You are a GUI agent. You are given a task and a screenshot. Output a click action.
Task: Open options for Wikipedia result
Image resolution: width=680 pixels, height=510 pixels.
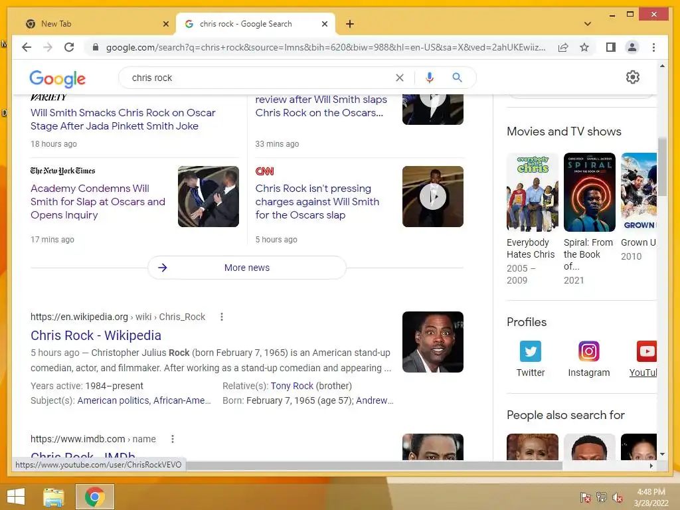222,317
